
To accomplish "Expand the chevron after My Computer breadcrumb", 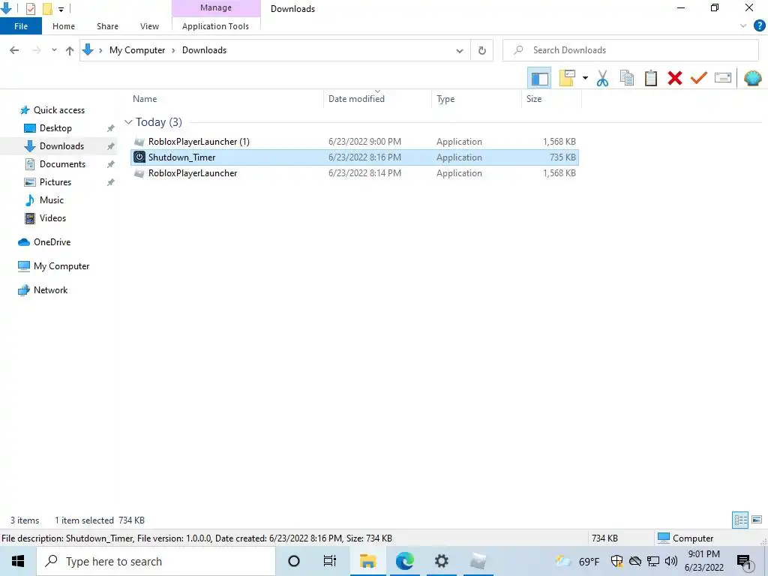I will (173, 50).
